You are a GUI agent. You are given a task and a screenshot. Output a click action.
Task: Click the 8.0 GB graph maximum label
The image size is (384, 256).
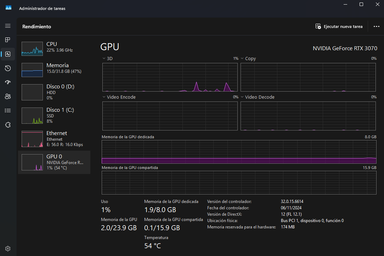[371, 137]
